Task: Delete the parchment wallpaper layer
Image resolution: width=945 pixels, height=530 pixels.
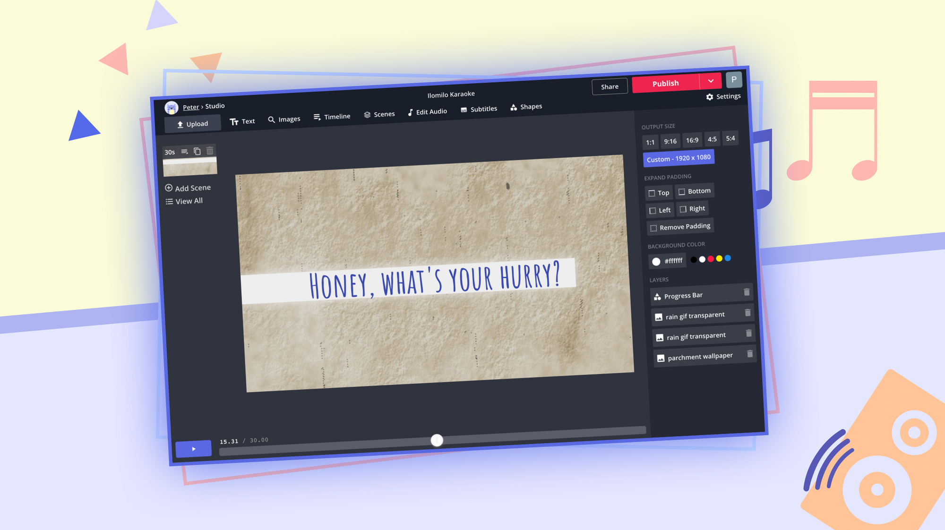Action: pyautogui.click(x=750, y=353)
